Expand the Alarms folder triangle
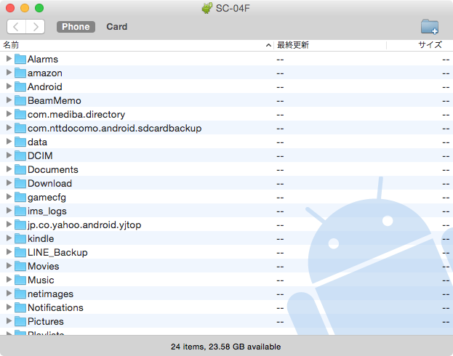The width and height of the screenshot is (453, 356). coord(9,59)
